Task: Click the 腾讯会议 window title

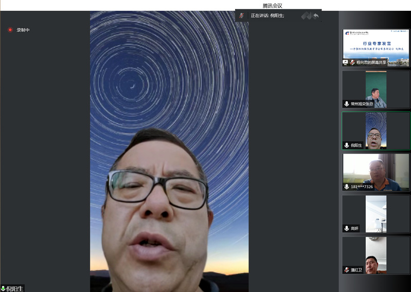Action: pyautogui.click(x=272, y=5)
